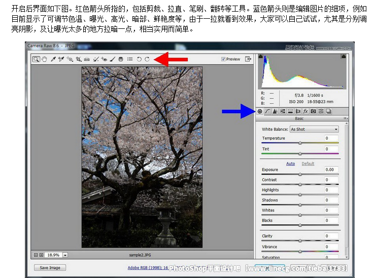Switch to the Detail panel tab
The width and height of the screenshot is (376, 278).
(x=275, y=111)
